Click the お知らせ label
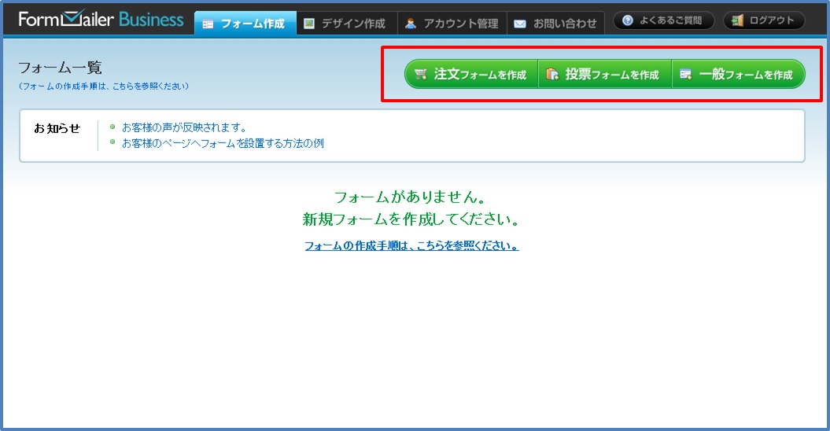This screenshot has width=830, height=431. pyautogui.click(x=57, y=129)
